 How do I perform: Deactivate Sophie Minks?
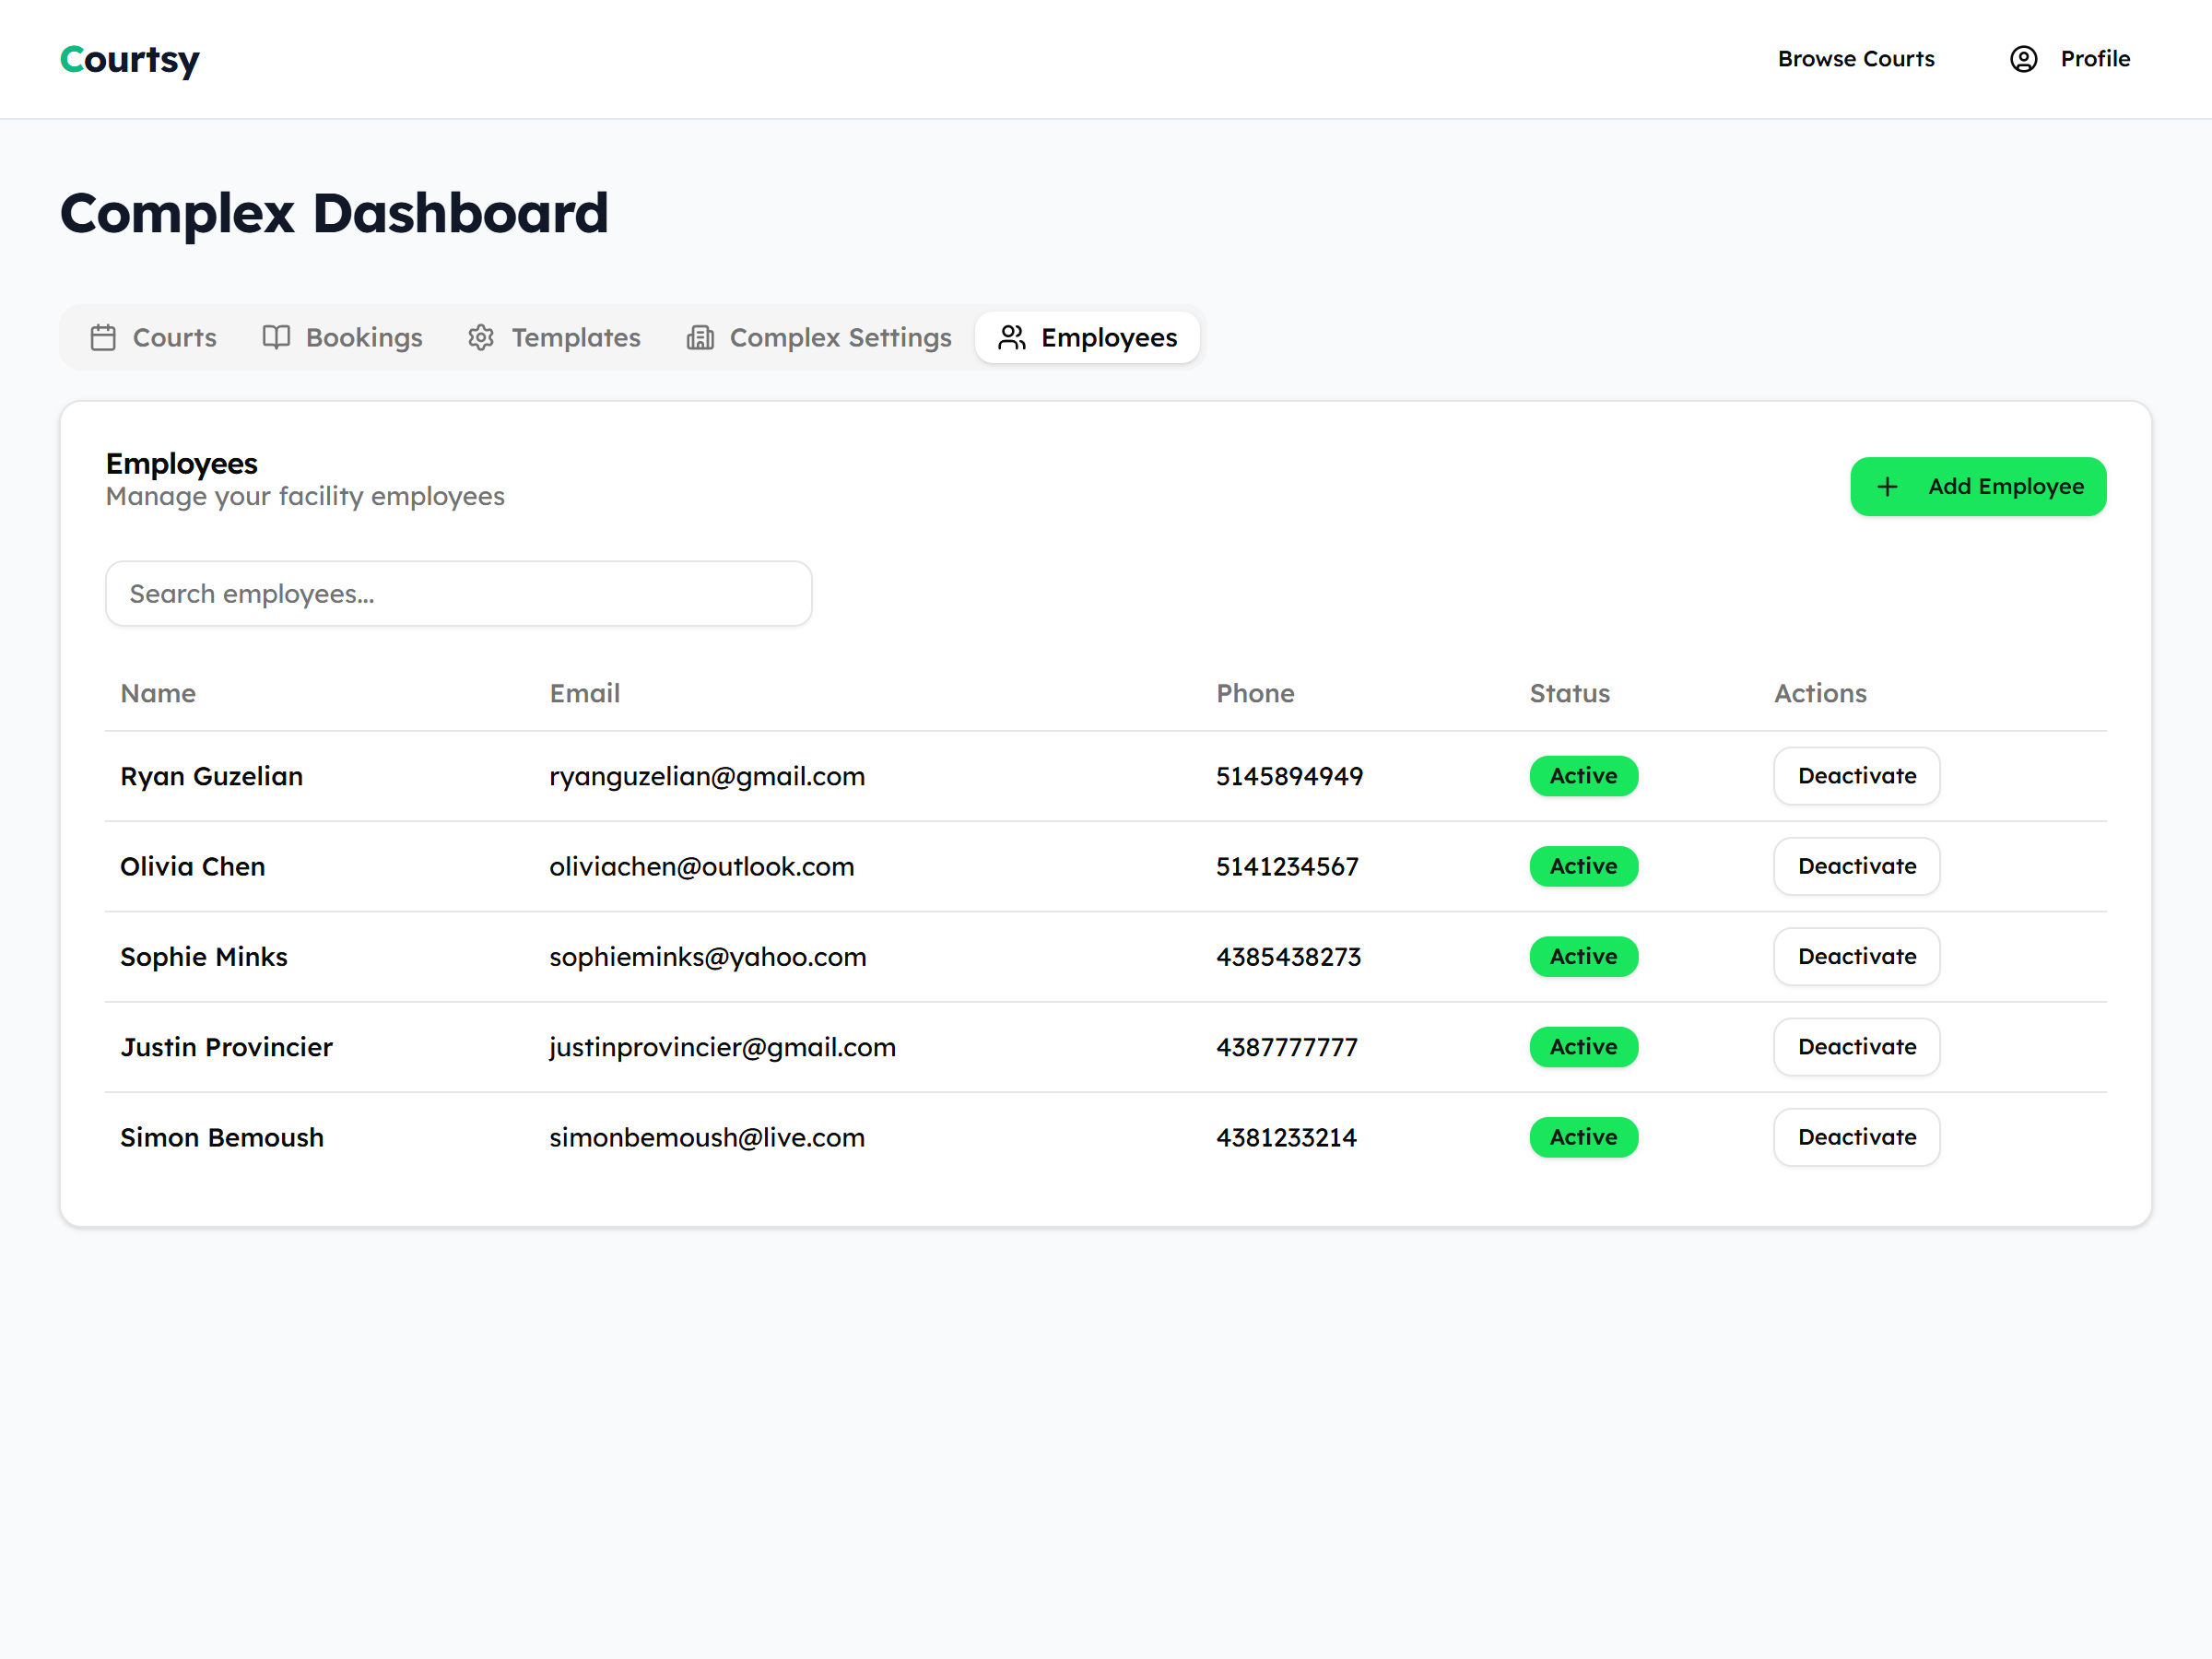point(1857,957)
